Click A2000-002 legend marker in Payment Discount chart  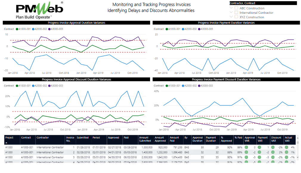point(183,86)
